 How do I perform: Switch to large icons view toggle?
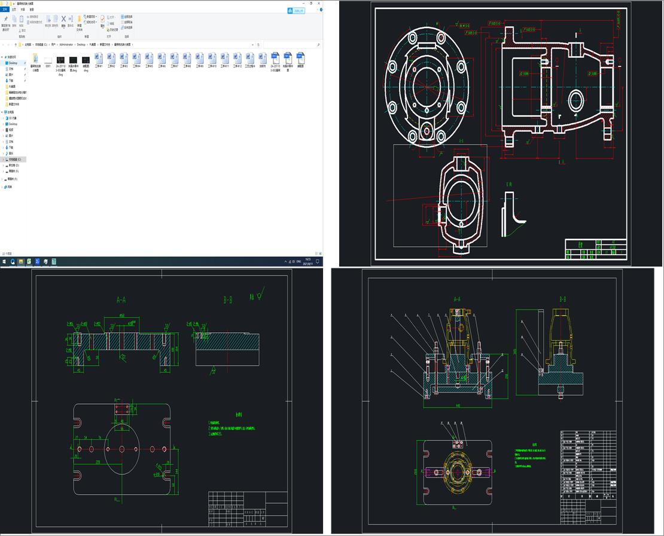319,254
